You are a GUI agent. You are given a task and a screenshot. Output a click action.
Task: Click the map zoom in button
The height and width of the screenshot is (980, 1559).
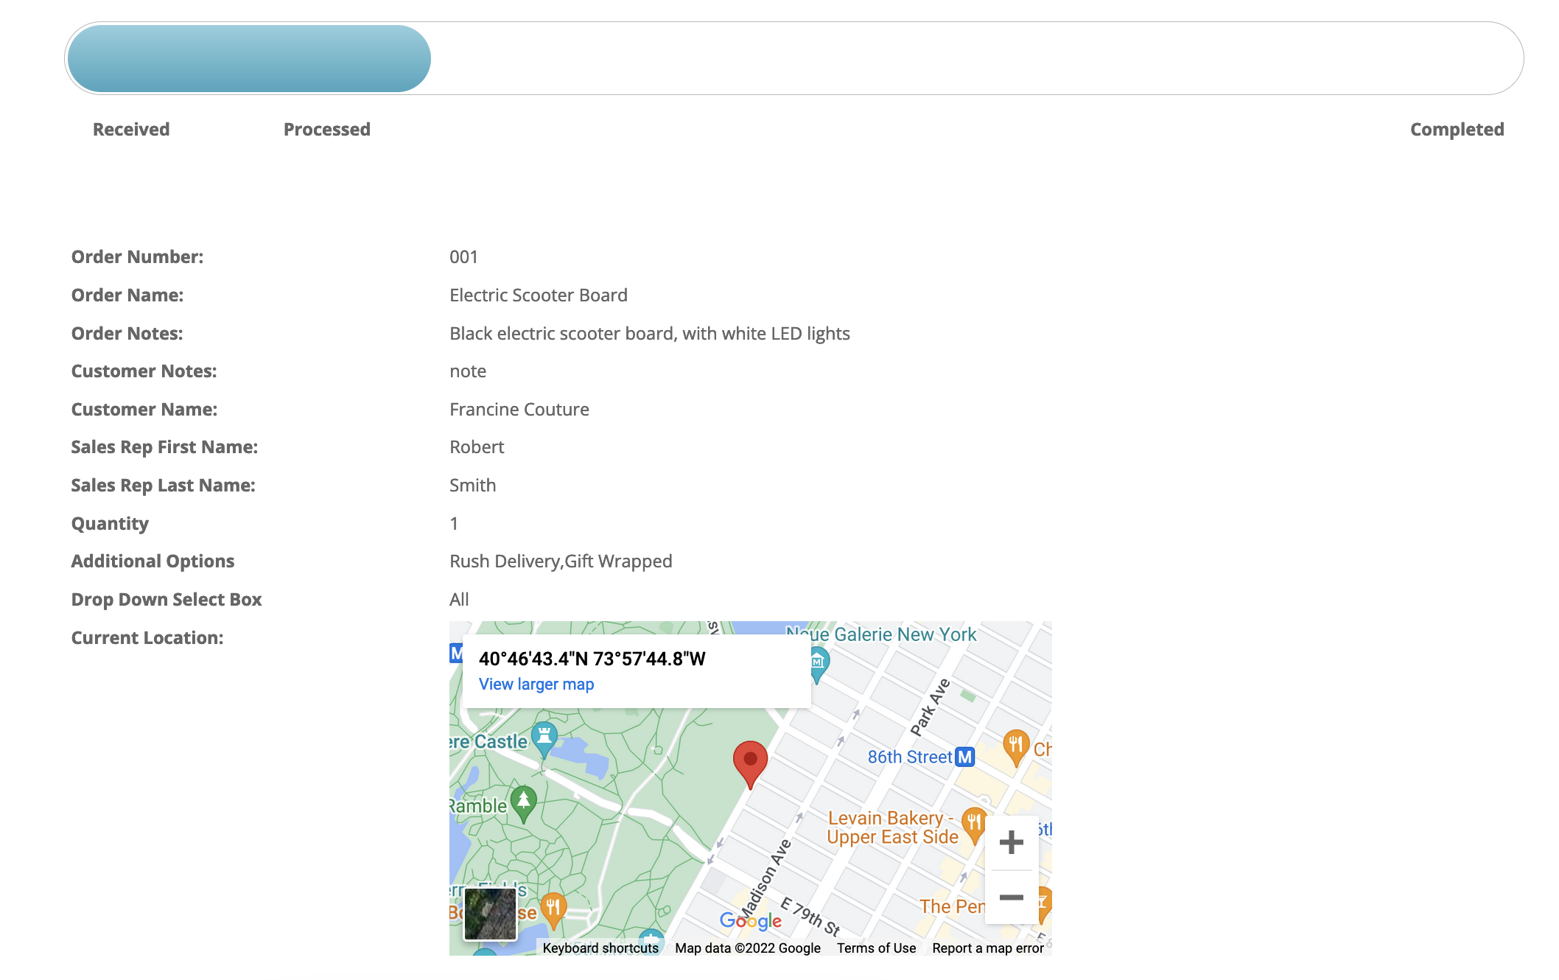tap(1010, 842)
